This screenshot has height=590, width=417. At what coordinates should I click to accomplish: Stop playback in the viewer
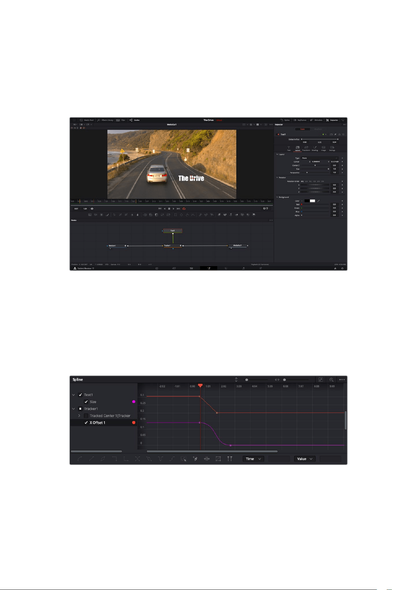point(169,209)
